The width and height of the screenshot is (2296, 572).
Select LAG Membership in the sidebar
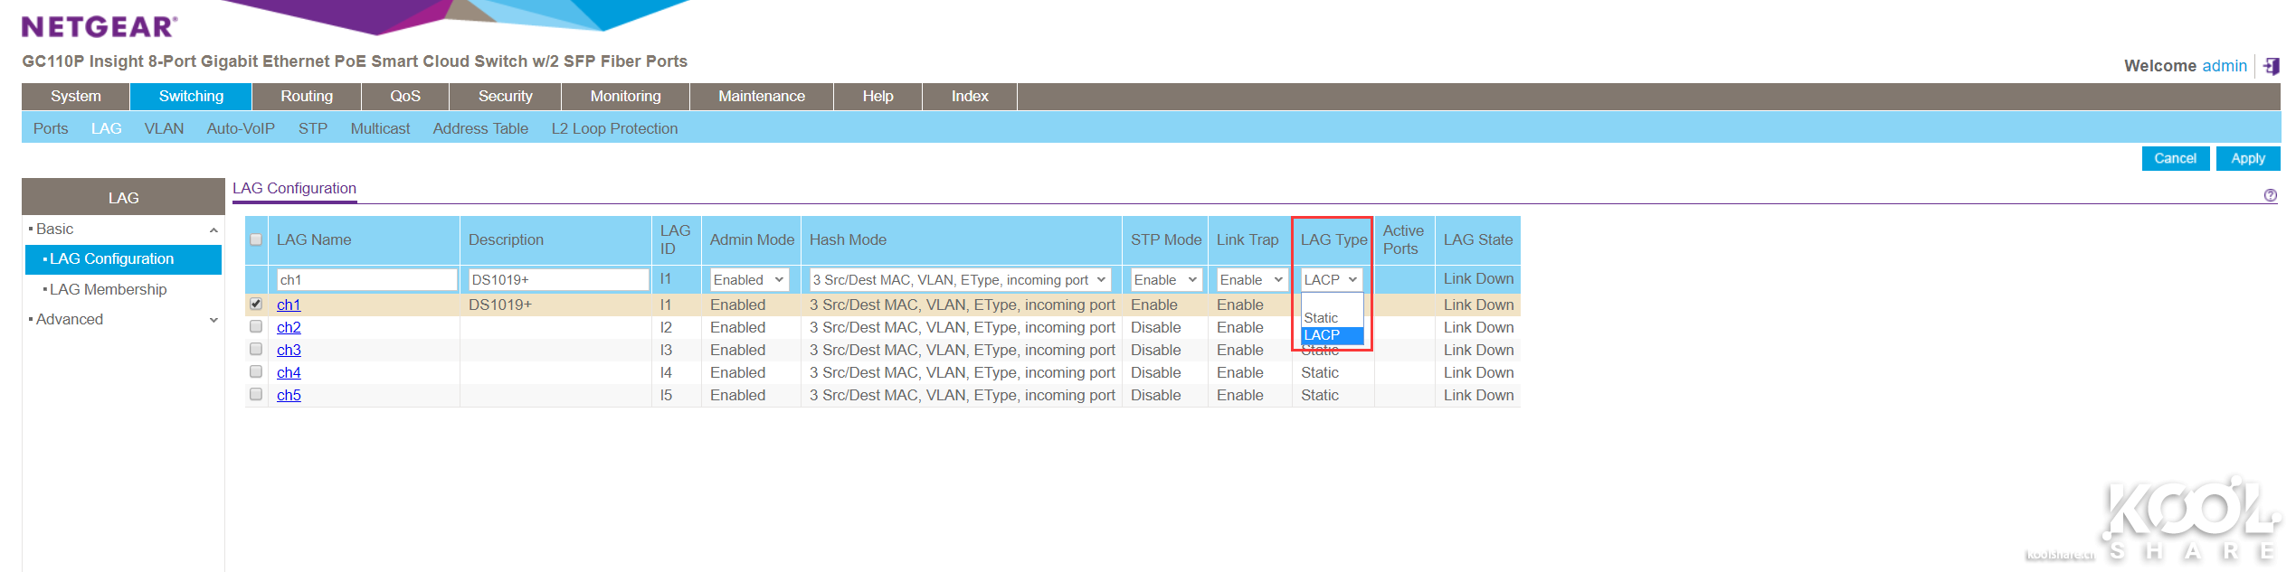(x=108, y=289)
